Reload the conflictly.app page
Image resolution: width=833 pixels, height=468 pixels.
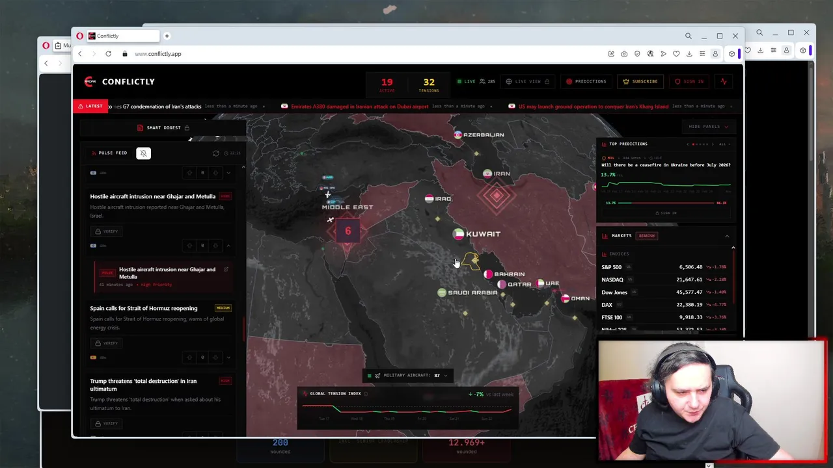click(x=108, y=54)
